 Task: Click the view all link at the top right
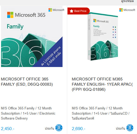click(x=127, y=1)
